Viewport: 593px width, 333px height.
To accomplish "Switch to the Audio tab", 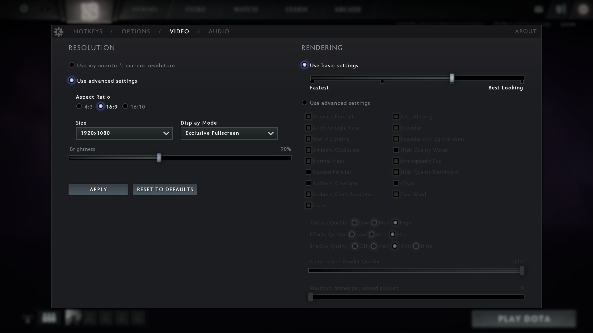I will pyautogui.click(x=219, y=31).
